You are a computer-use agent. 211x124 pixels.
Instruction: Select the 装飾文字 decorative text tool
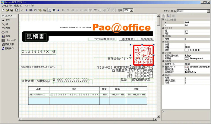8,44
